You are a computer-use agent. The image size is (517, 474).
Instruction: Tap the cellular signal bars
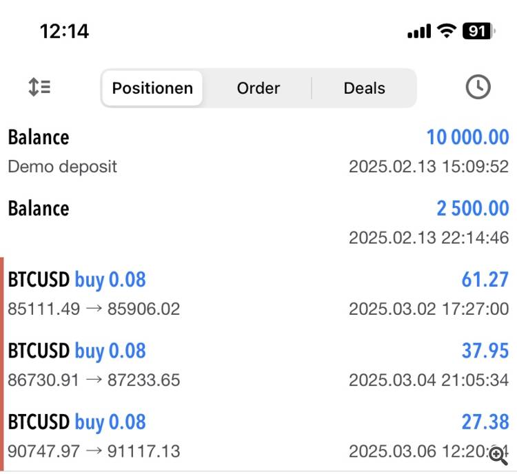tap(419, 32)
